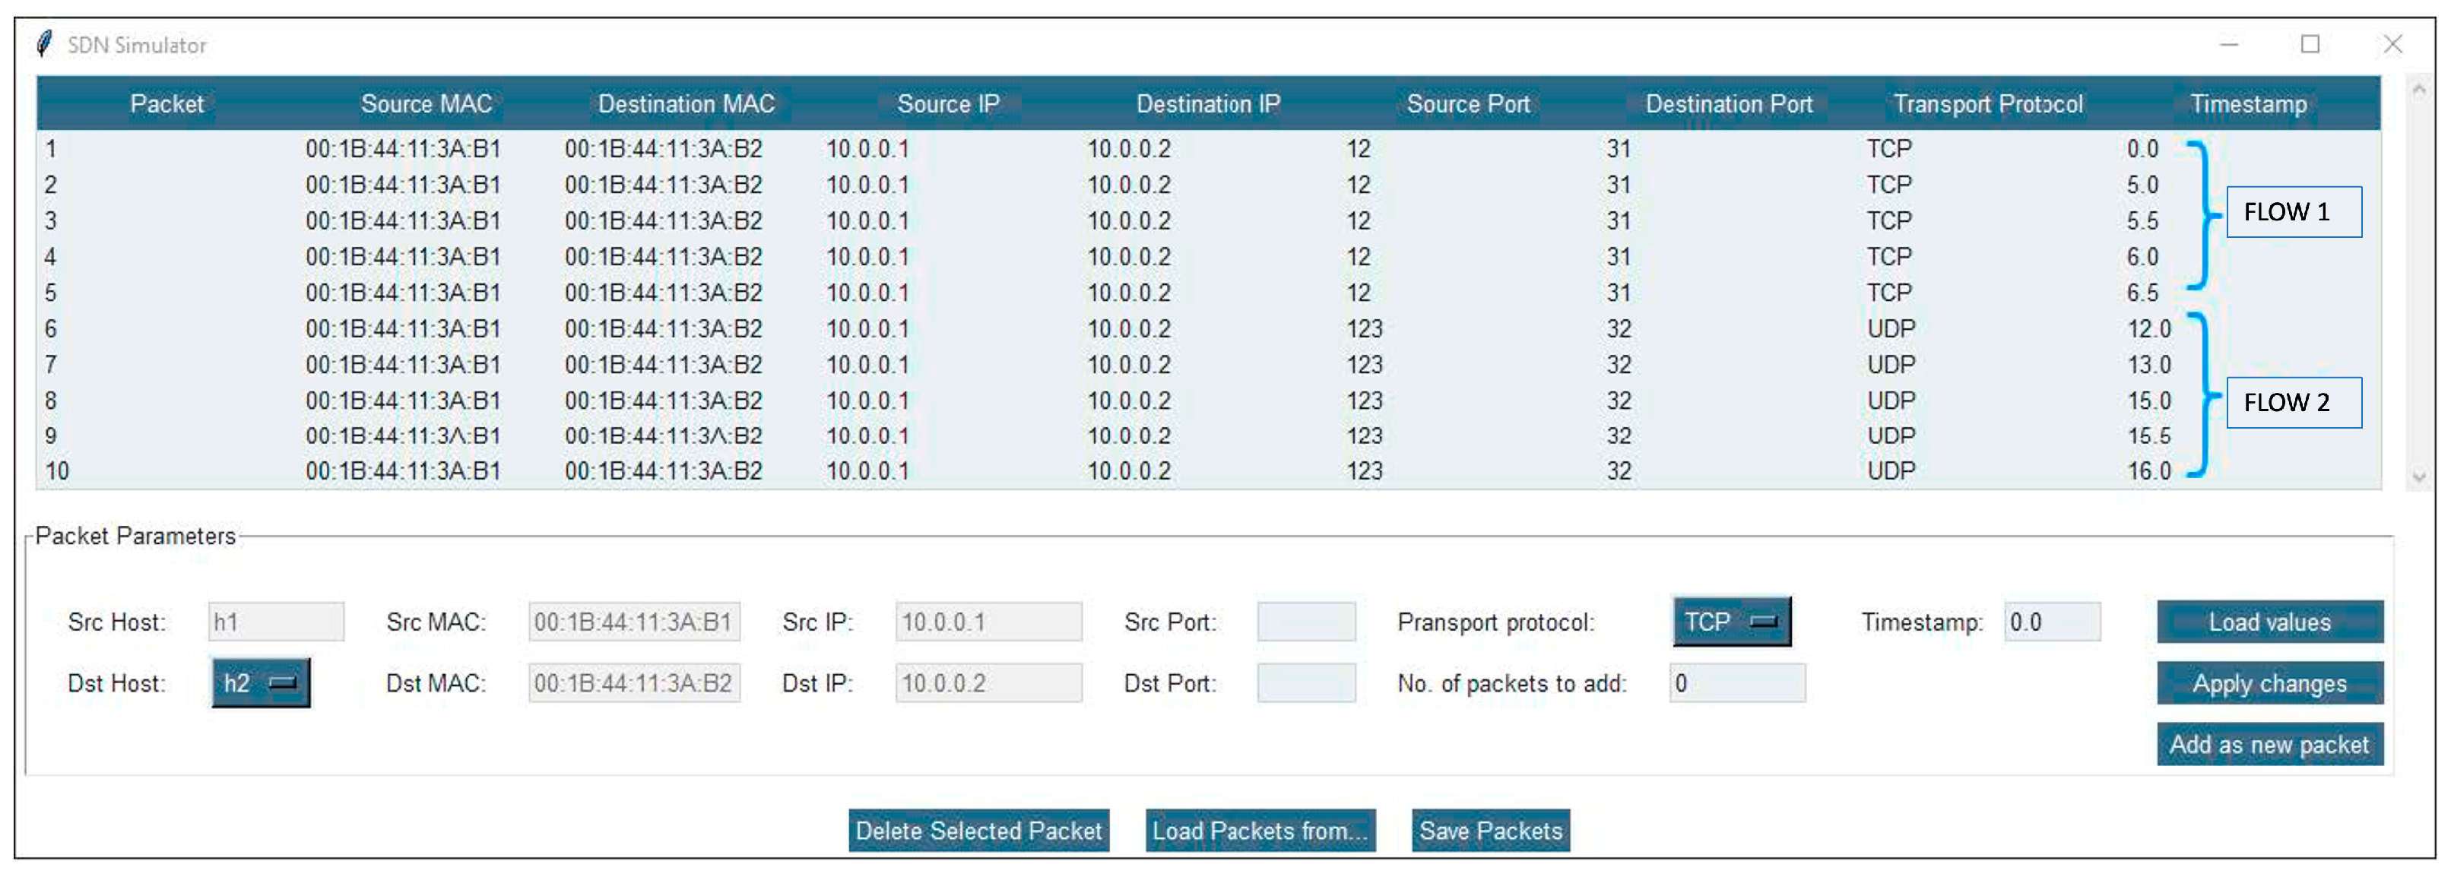
Task: Click the Source MAC column header
Action: coord(426,103)
